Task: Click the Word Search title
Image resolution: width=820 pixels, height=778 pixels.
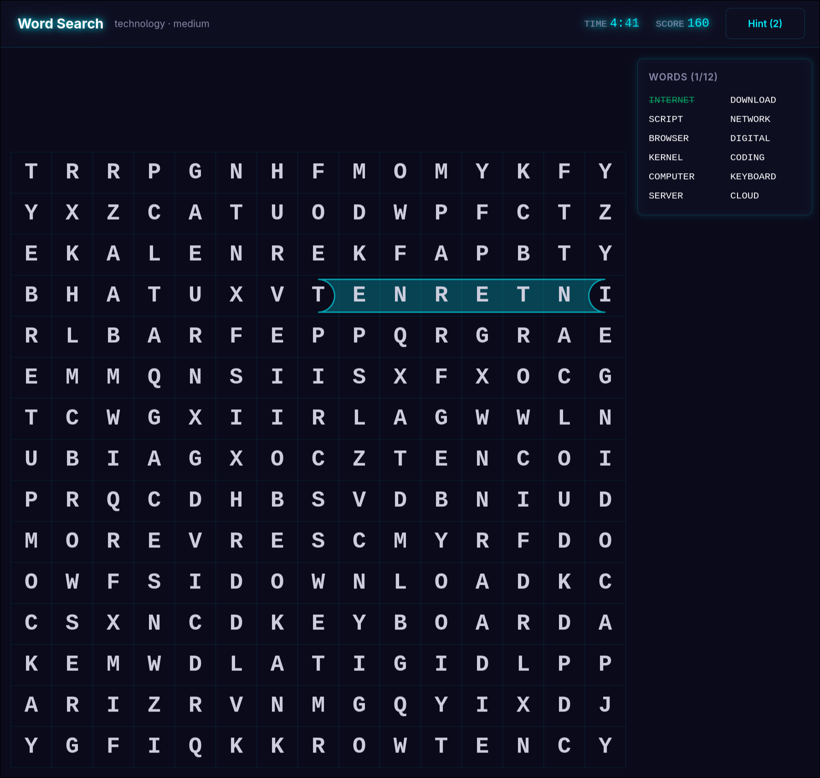Action: pos(60,24)
